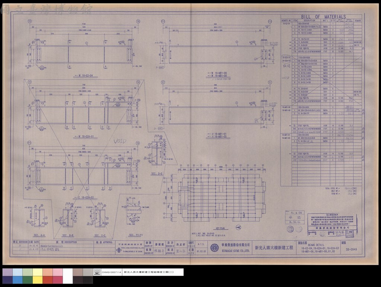Select the "BILL OF MATERIALS" heading
Viewport: 381px width, 287px height.
coord(323,17)
